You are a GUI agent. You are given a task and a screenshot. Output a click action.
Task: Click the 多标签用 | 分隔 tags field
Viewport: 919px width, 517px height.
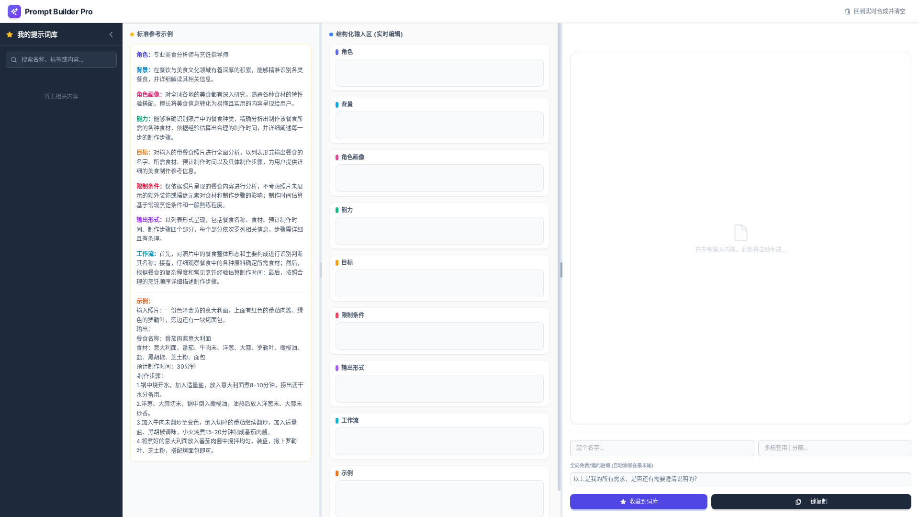click(x=834, y=448)
